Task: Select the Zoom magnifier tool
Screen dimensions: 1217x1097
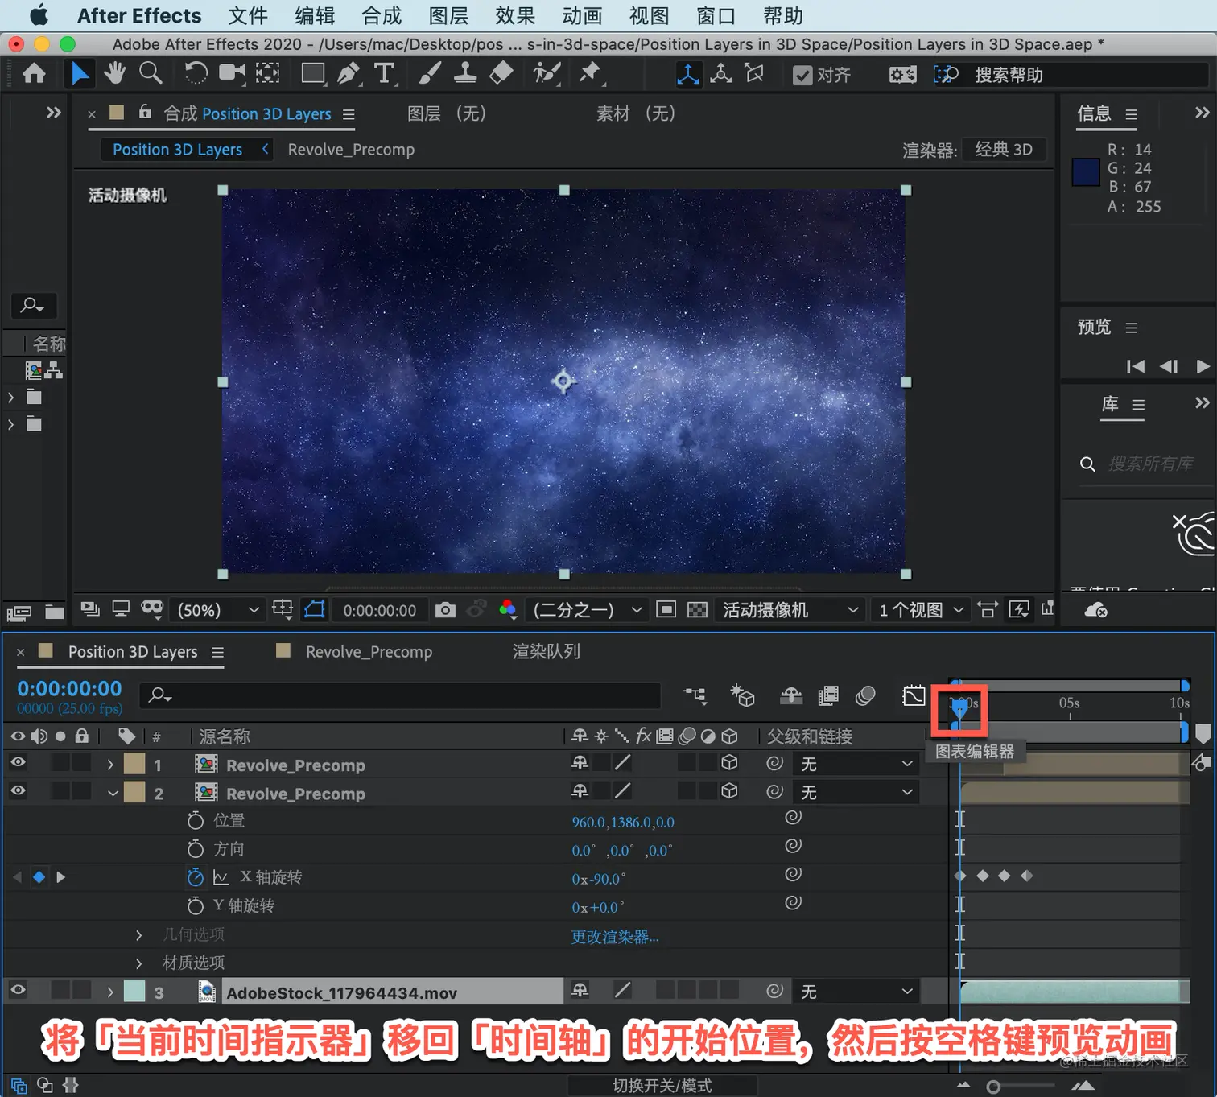Action: pyautogui.click(x=151, y=73)
